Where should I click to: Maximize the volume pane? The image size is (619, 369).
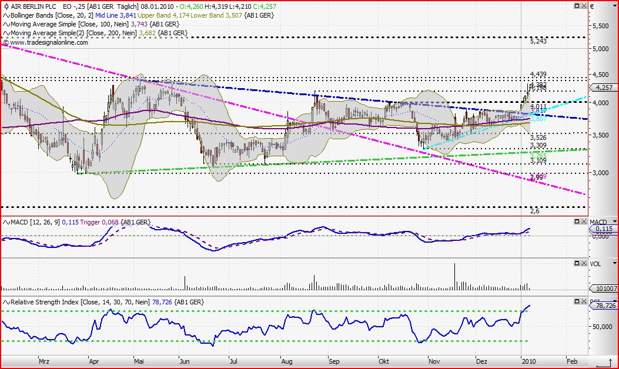tap(576, 263)
